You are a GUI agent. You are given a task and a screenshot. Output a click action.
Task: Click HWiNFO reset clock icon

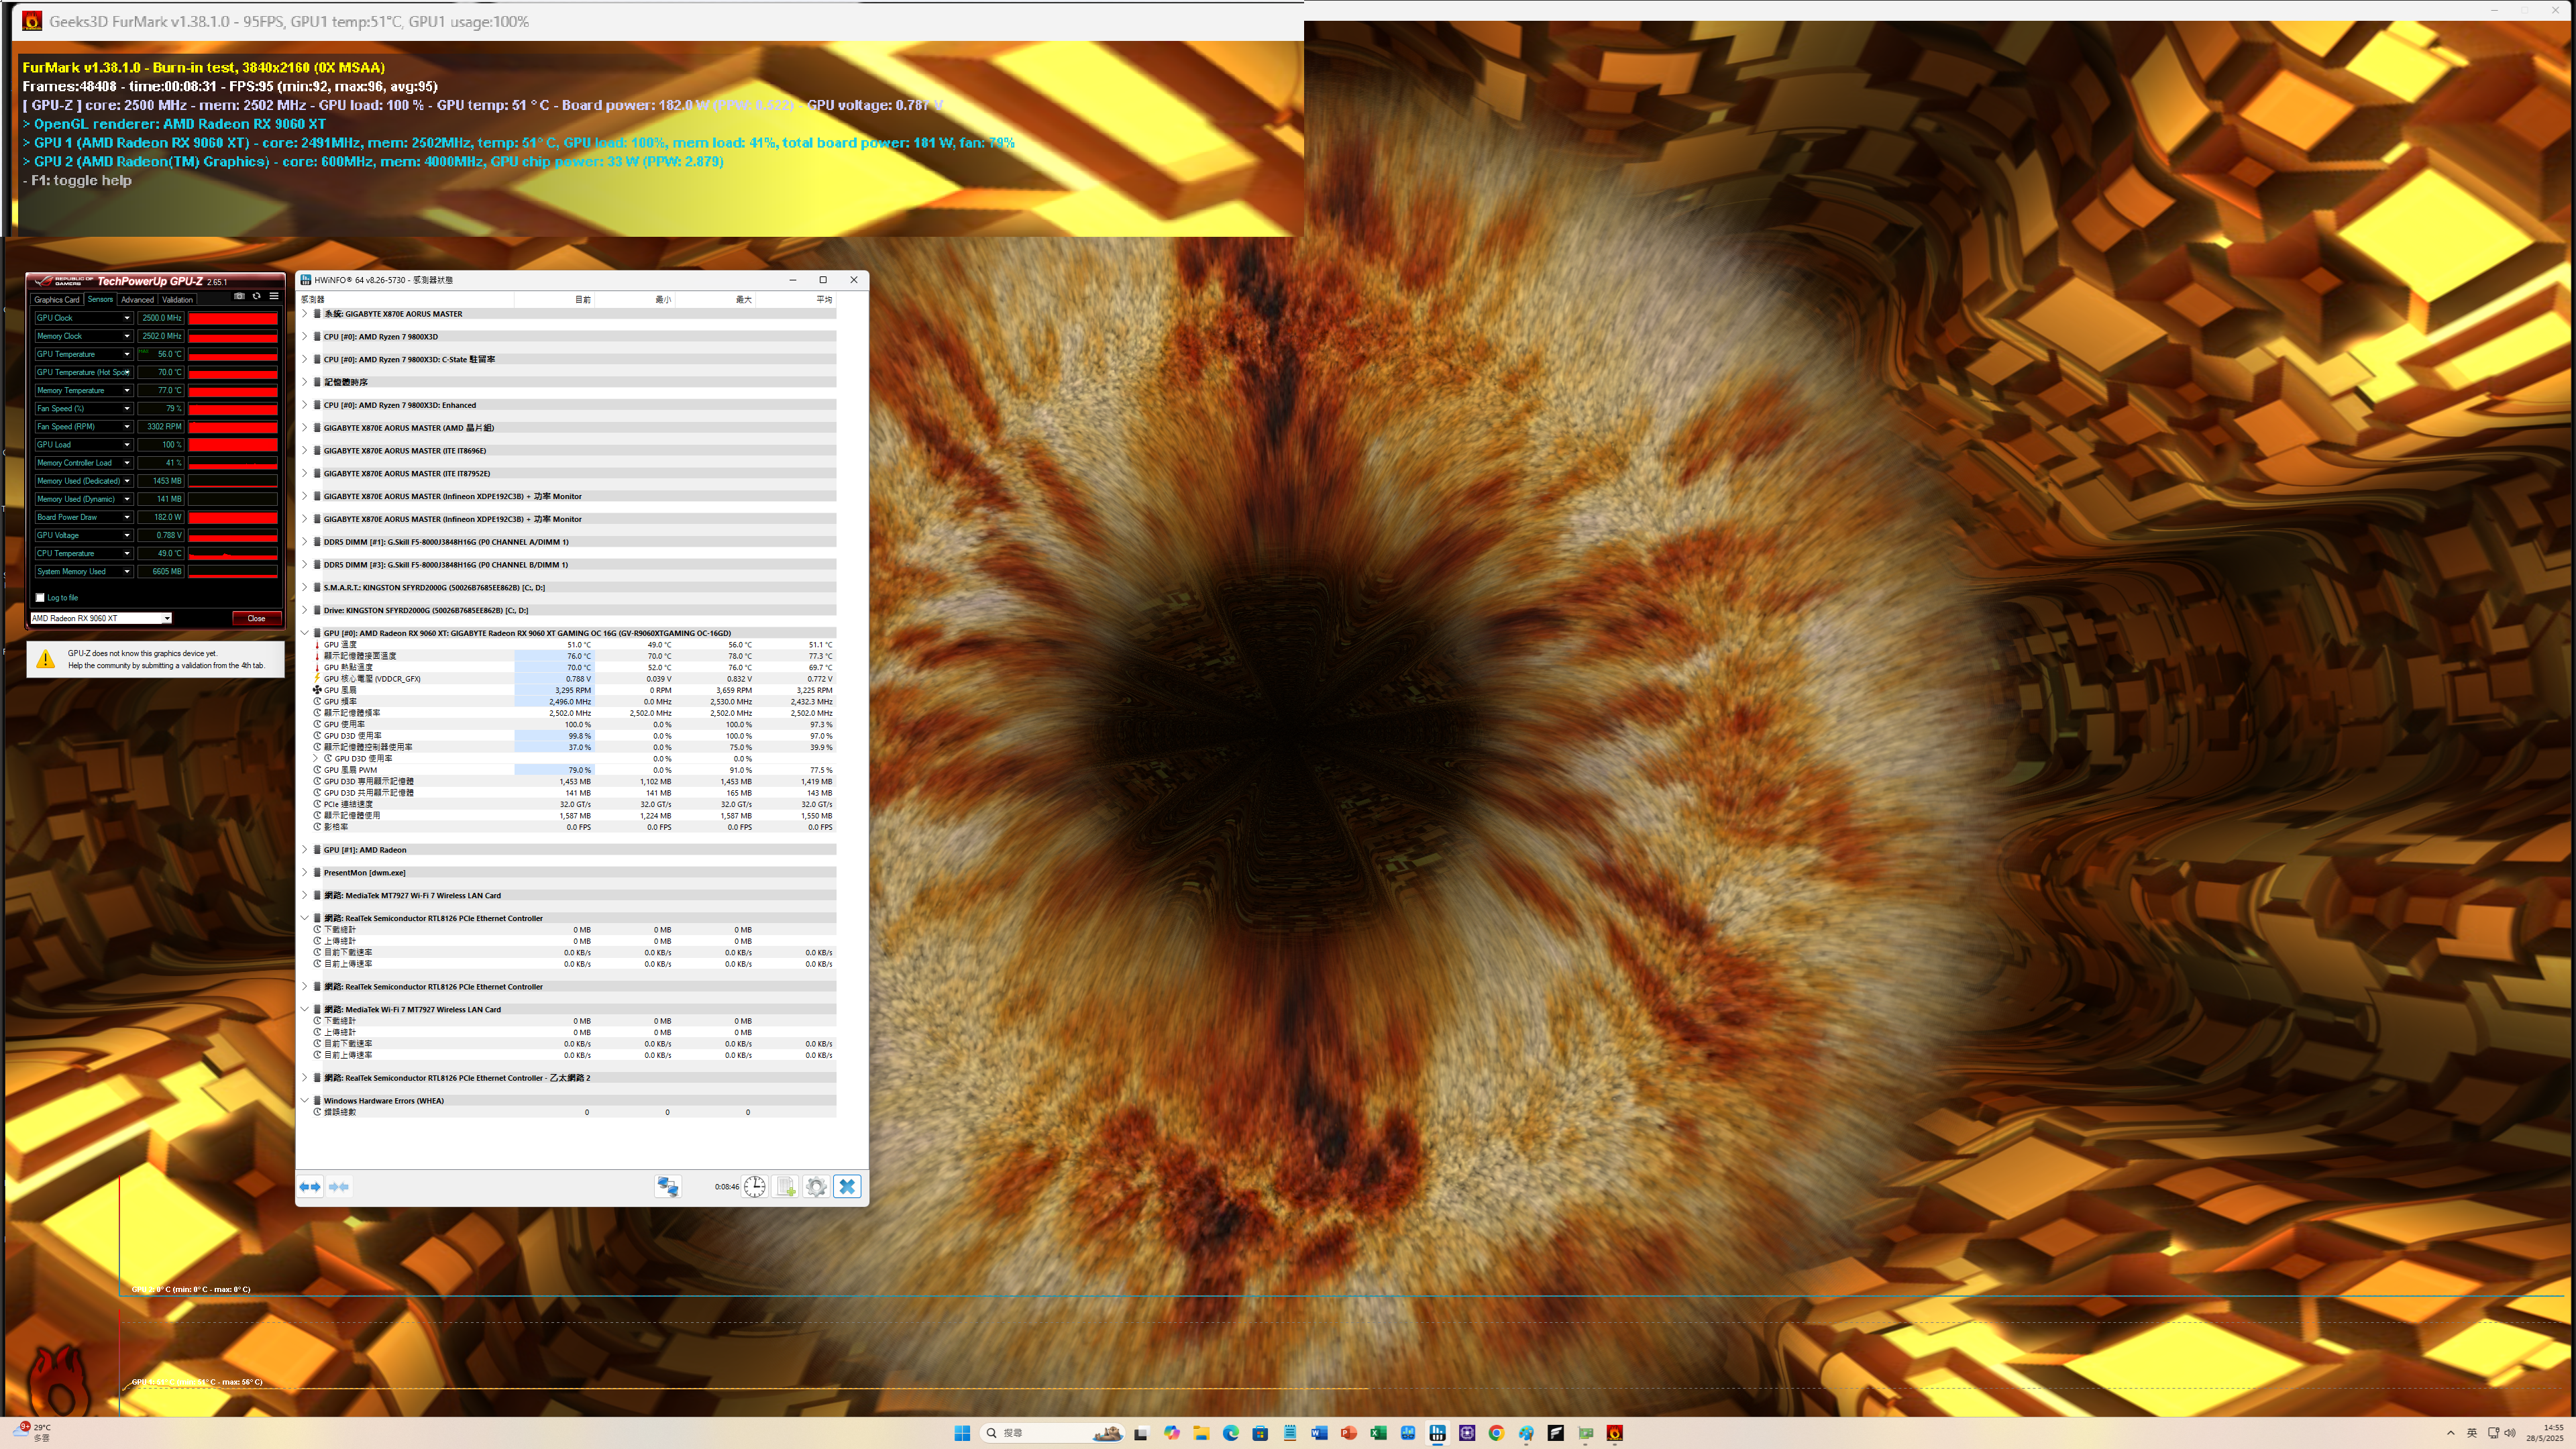click(755, 1187)
